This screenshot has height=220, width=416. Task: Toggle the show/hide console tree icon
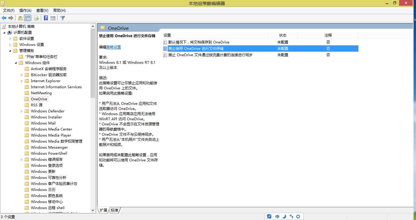click(x=28, y=18)
